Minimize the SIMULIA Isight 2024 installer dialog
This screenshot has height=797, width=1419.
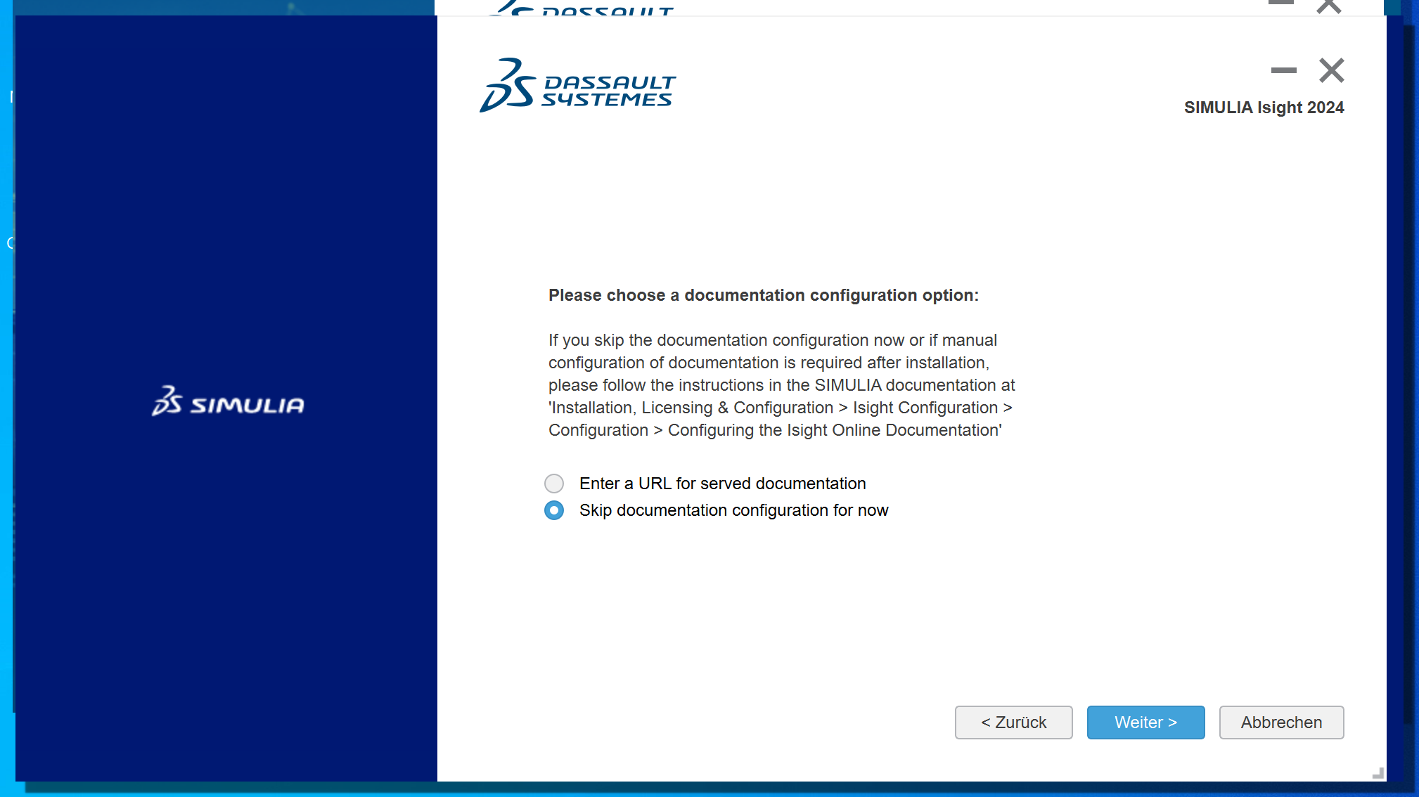point(1283,70)
